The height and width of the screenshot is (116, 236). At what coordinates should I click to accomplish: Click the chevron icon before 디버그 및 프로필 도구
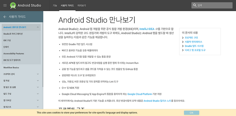[183, 50]
